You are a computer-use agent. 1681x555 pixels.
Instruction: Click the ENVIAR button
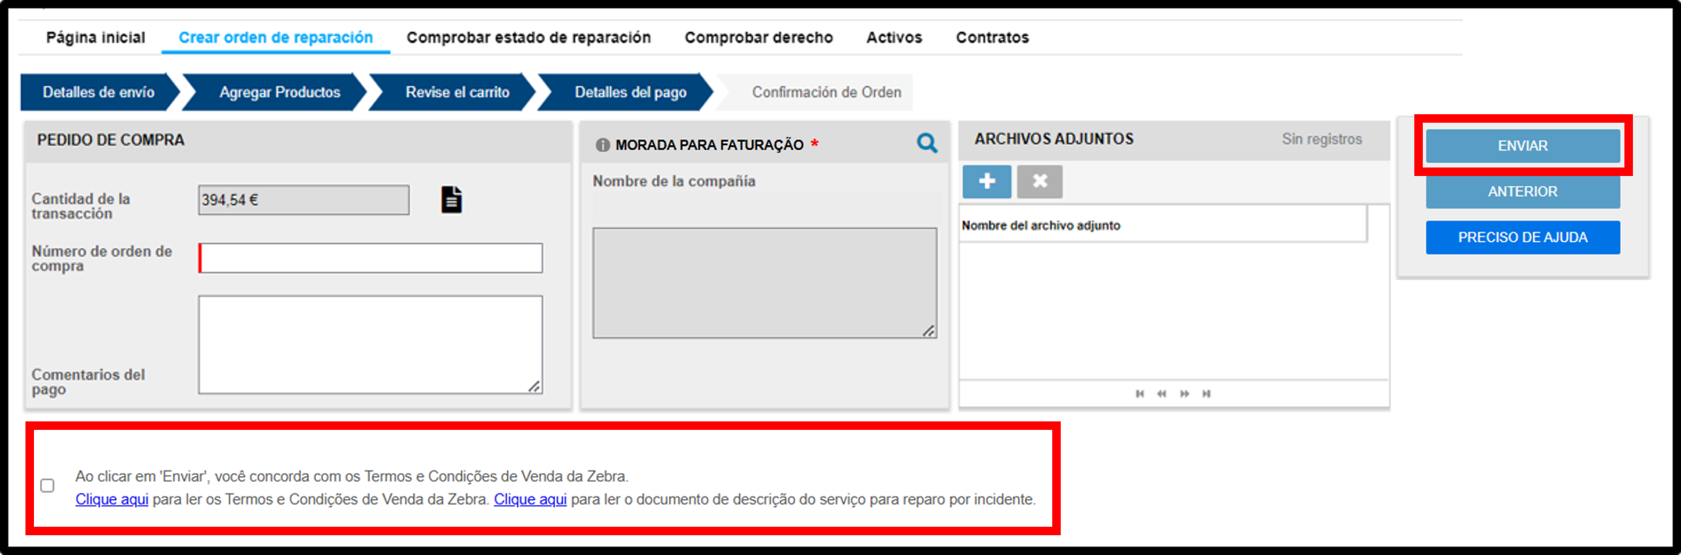[x=1523, y=145]
